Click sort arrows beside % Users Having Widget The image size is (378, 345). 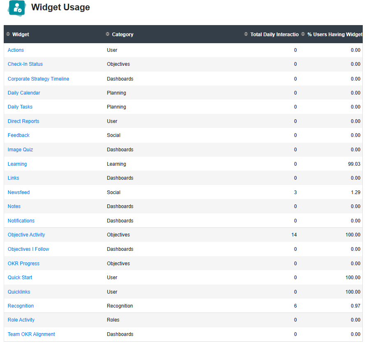pyautogui.click(x=303, y=34)
